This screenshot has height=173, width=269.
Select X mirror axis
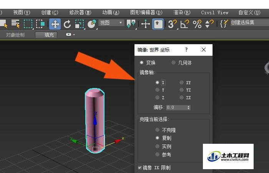coord(157,83)
